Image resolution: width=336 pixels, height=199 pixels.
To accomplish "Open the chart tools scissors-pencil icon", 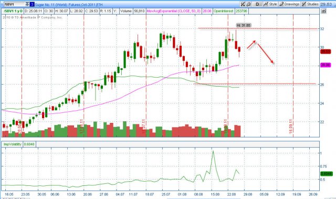I will (243, 4).
